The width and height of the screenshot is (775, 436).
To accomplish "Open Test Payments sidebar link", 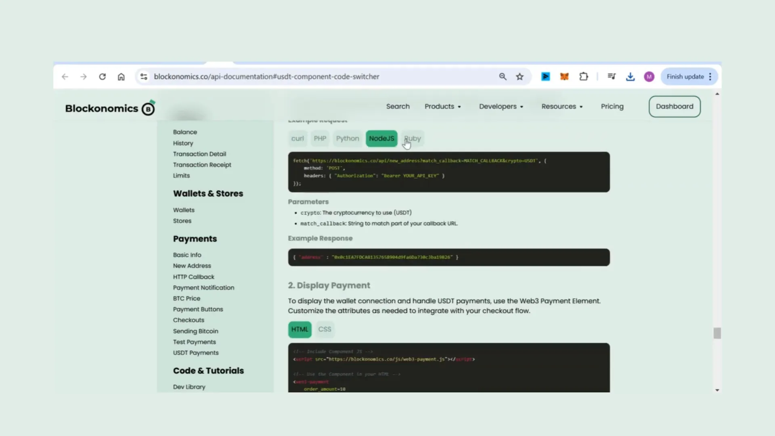I will pyautogui.click(x=194, y=342).
